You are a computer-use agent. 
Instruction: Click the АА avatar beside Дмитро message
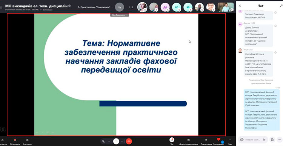tap(240, 25)
